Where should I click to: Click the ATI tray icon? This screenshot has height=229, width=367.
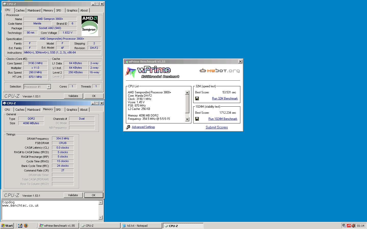click(349, 225)
